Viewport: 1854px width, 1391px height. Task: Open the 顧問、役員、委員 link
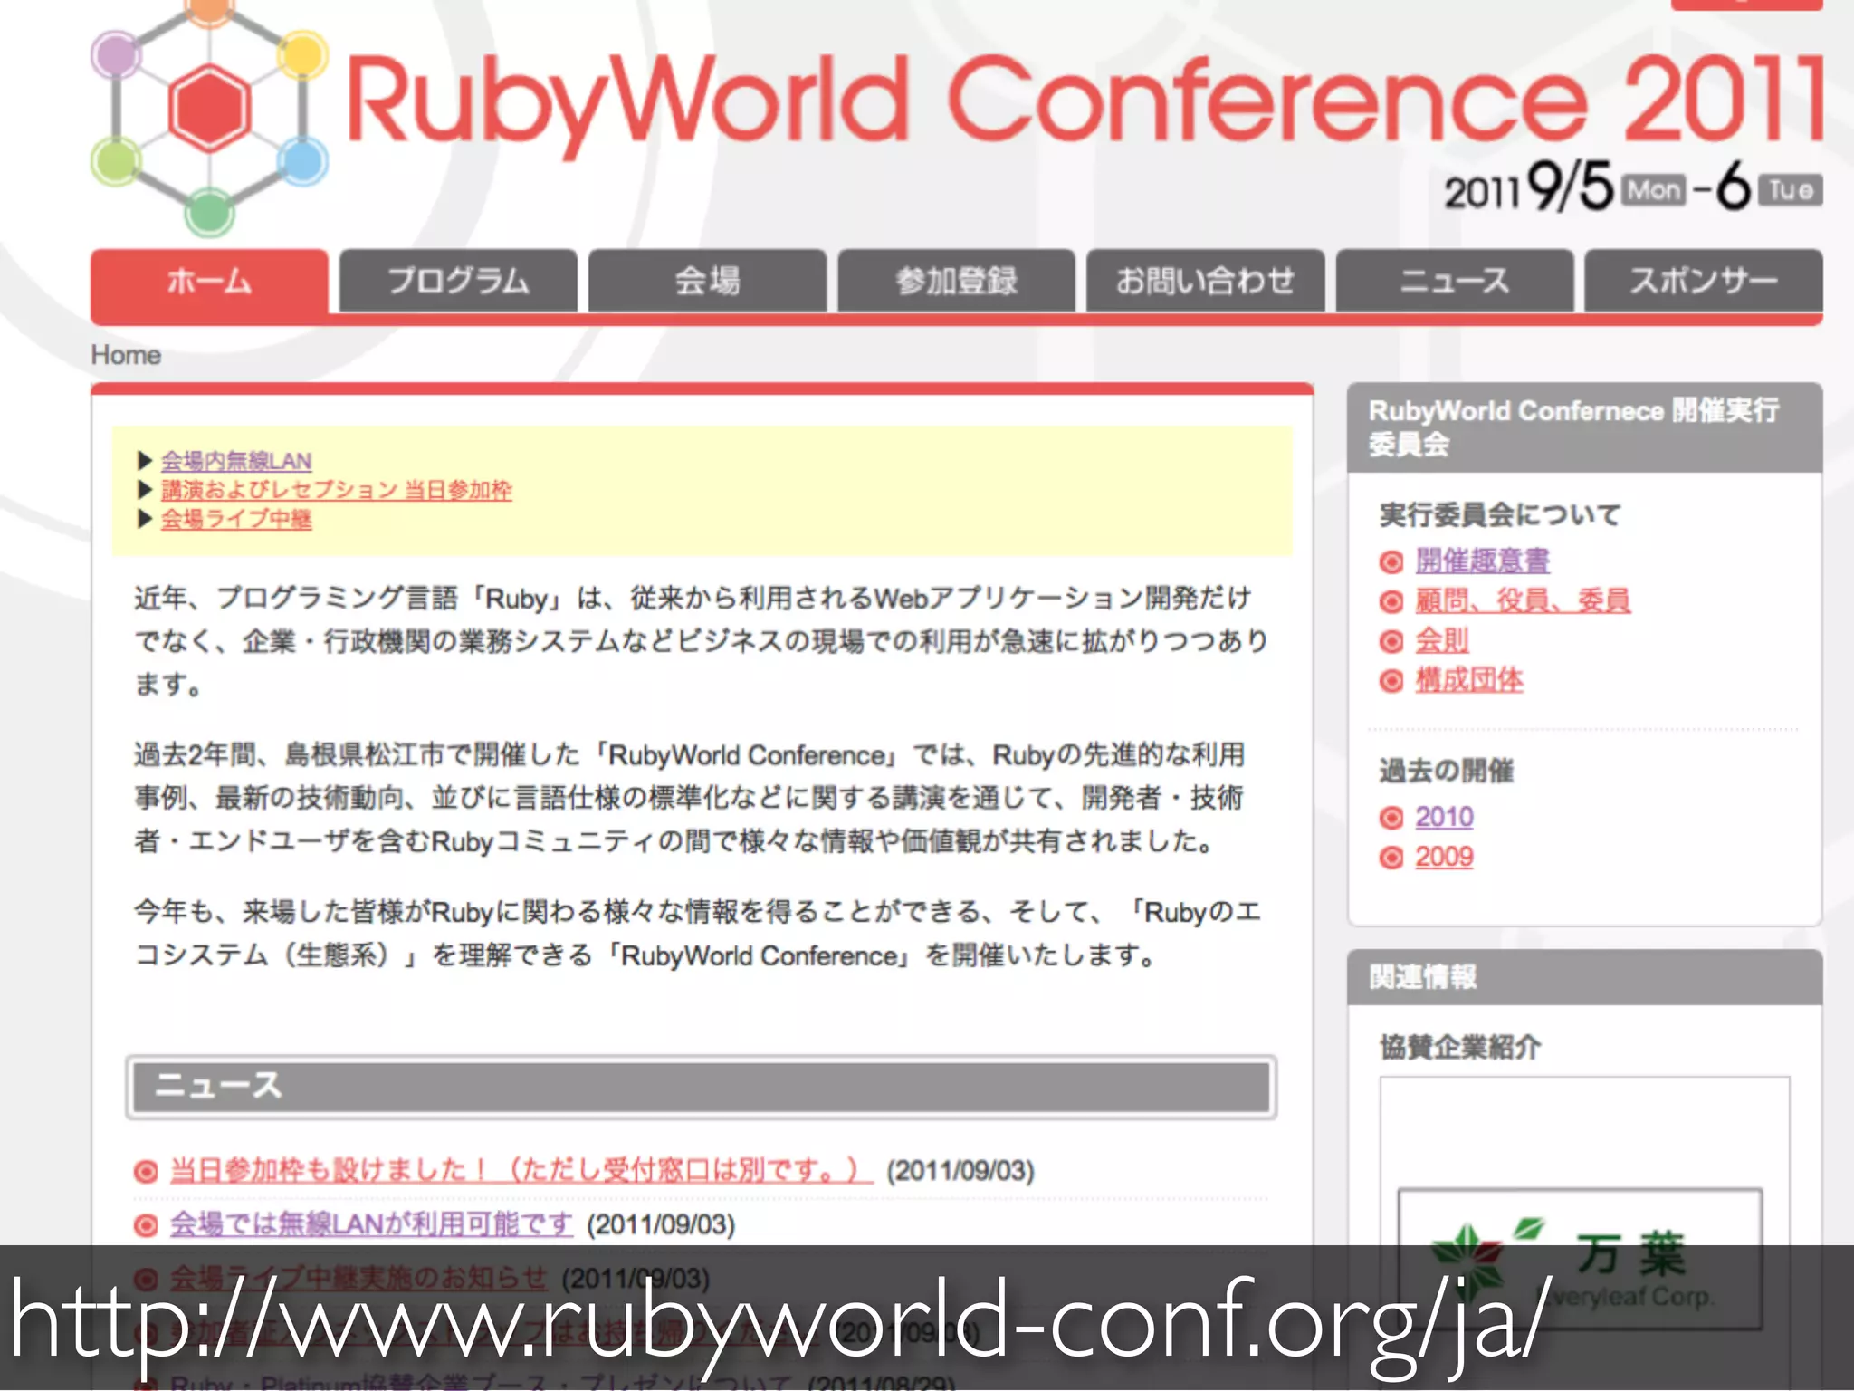point(1523,600)
